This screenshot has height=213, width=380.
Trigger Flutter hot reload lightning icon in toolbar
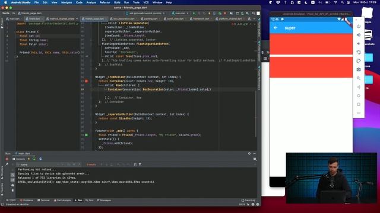point(209,13)
